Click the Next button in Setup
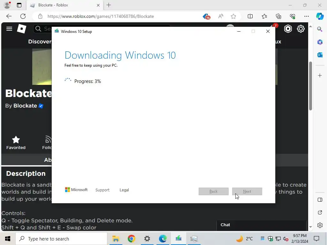327x245 pixels. click(x=247, y=191)
